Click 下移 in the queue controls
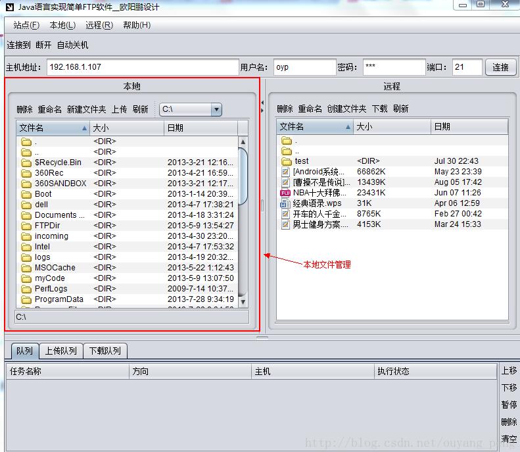Screen dimensions: 520x452 click(509, 388)
